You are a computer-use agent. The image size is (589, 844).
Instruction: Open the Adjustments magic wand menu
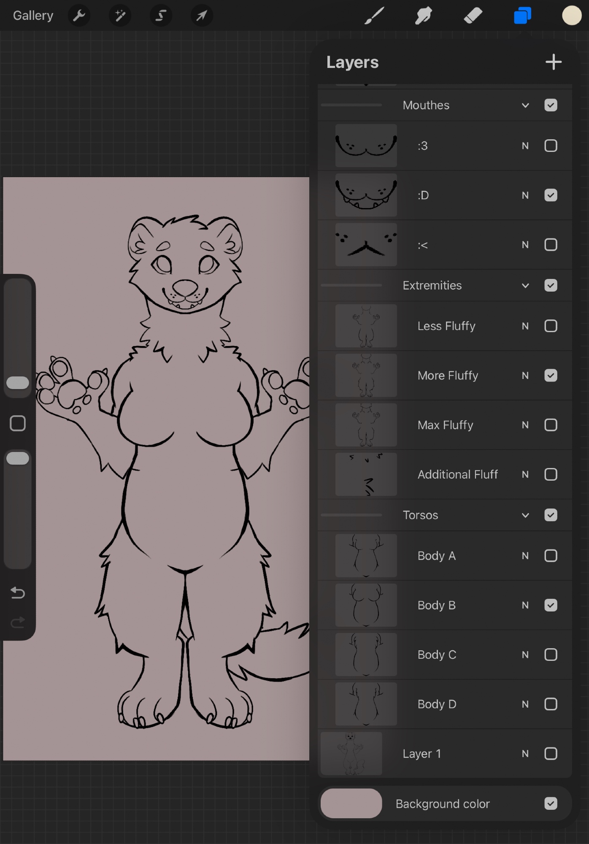click(x=120, y=16)
